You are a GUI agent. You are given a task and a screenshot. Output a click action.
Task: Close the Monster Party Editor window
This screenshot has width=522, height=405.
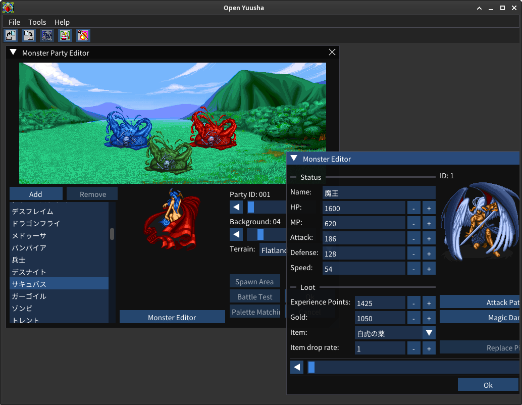coord(332,53)
